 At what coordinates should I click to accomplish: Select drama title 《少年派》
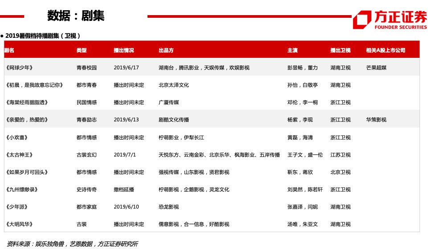point(17,207)
